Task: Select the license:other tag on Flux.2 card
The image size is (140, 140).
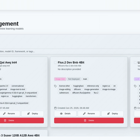Action: pos(64,86)
